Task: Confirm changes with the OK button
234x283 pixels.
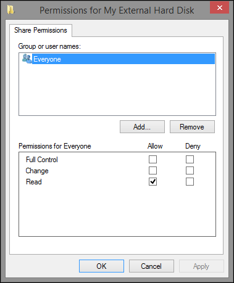Action: [101, 266]
